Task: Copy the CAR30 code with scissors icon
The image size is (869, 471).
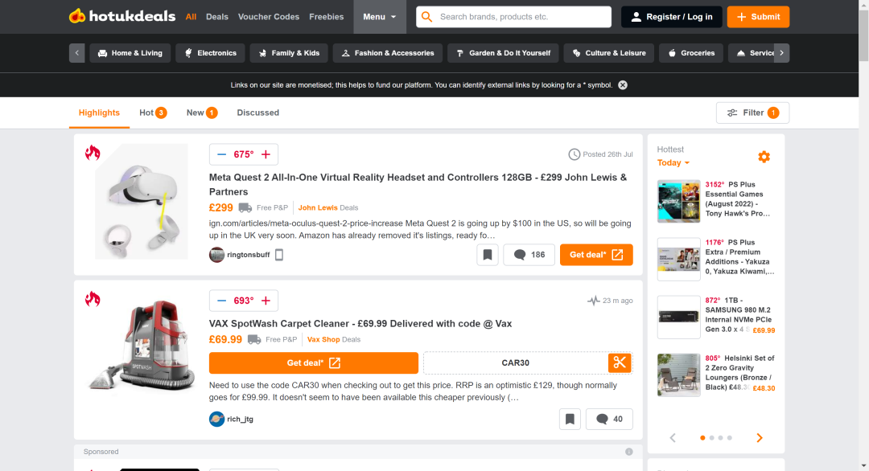Action: (x=620, y=363)
